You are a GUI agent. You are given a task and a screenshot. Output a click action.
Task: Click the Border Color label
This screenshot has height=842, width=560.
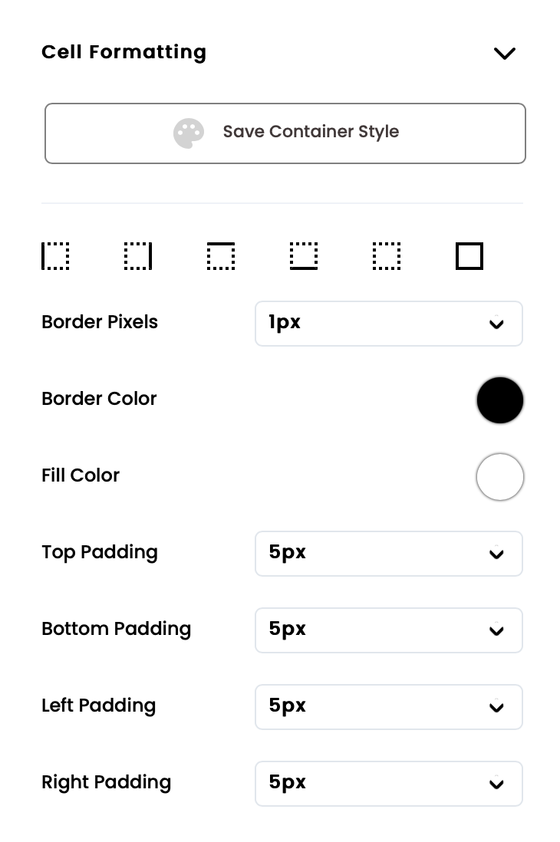click(x=99, y=399)
